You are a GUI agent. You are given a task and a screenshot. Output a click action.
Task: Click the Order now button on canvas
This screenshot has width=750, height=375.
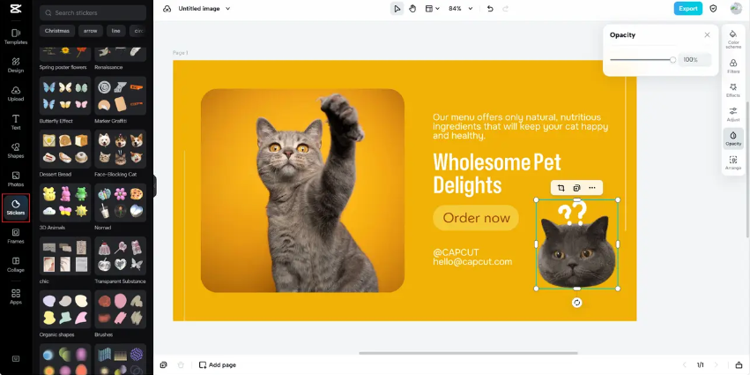pos(476,218)
